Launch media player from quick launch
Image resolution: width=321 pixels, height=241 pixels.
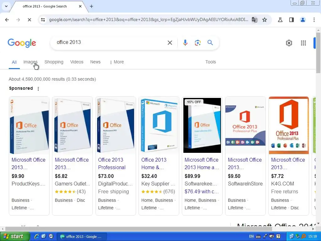[51, 236]
